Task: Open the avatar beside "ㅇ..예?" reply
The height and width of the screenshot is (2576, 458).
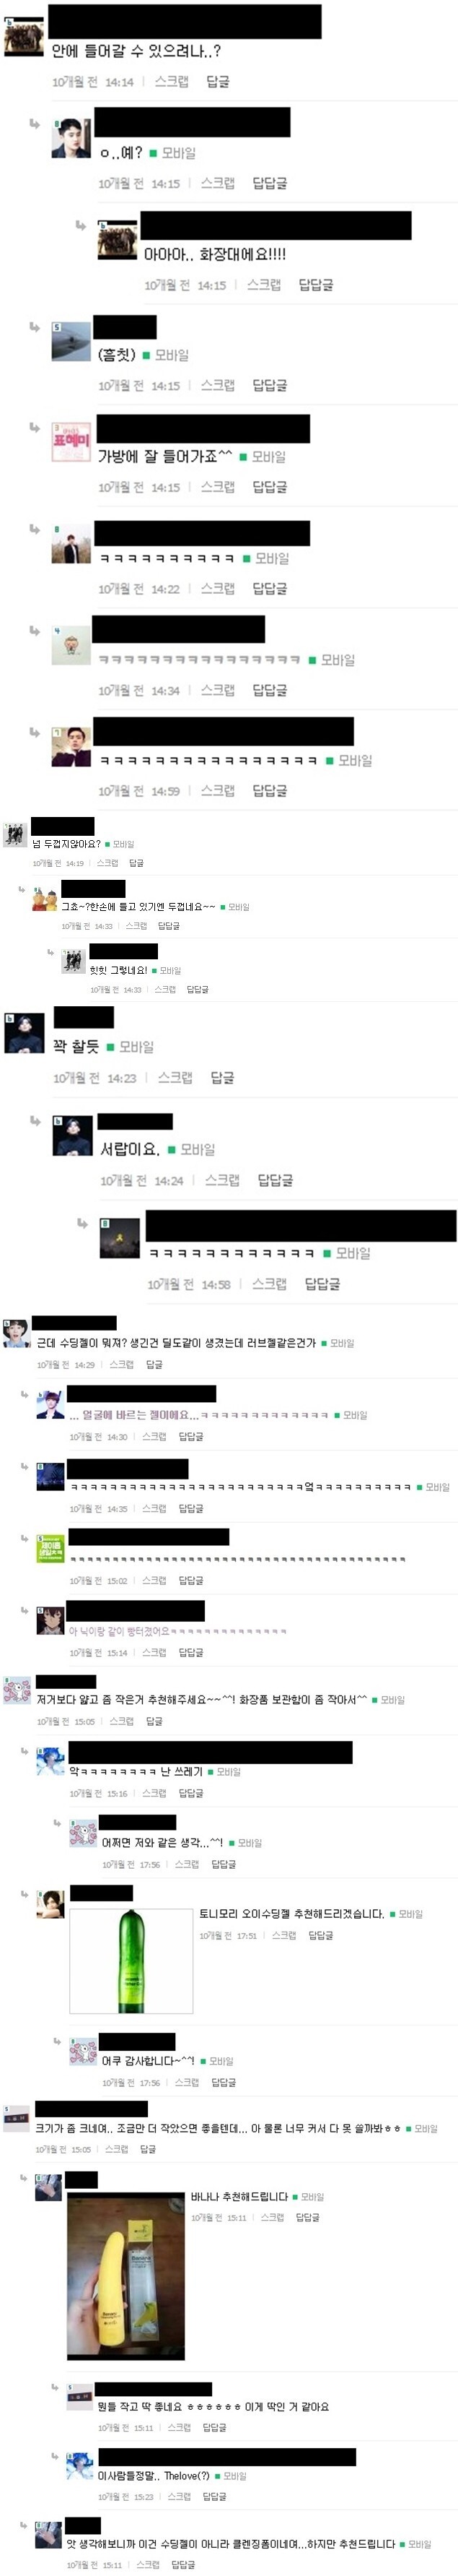Action: pos(71,138)
